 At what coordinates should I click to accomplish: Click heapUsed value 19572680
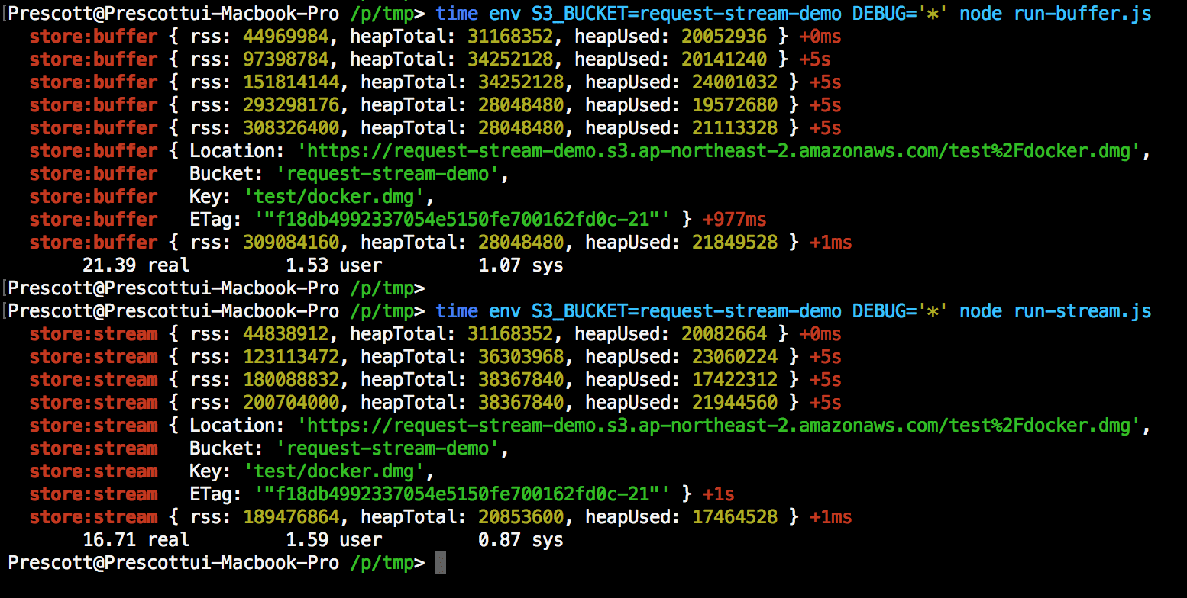(x=735, y=105)
